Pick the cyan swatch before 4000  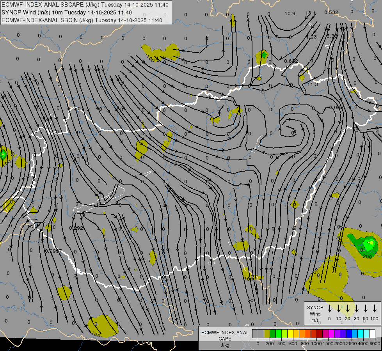[360, 333]
